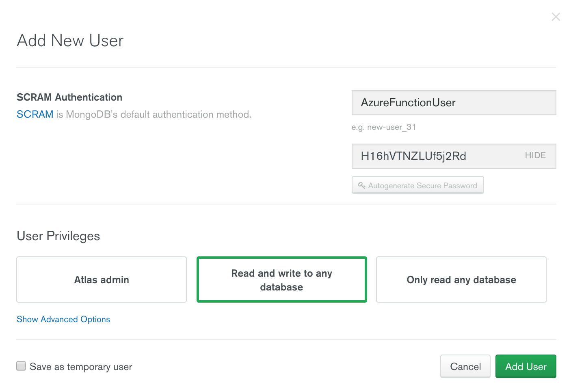
Task: Click the 'Save as temporary user' label
Action: tap(81, 367)
